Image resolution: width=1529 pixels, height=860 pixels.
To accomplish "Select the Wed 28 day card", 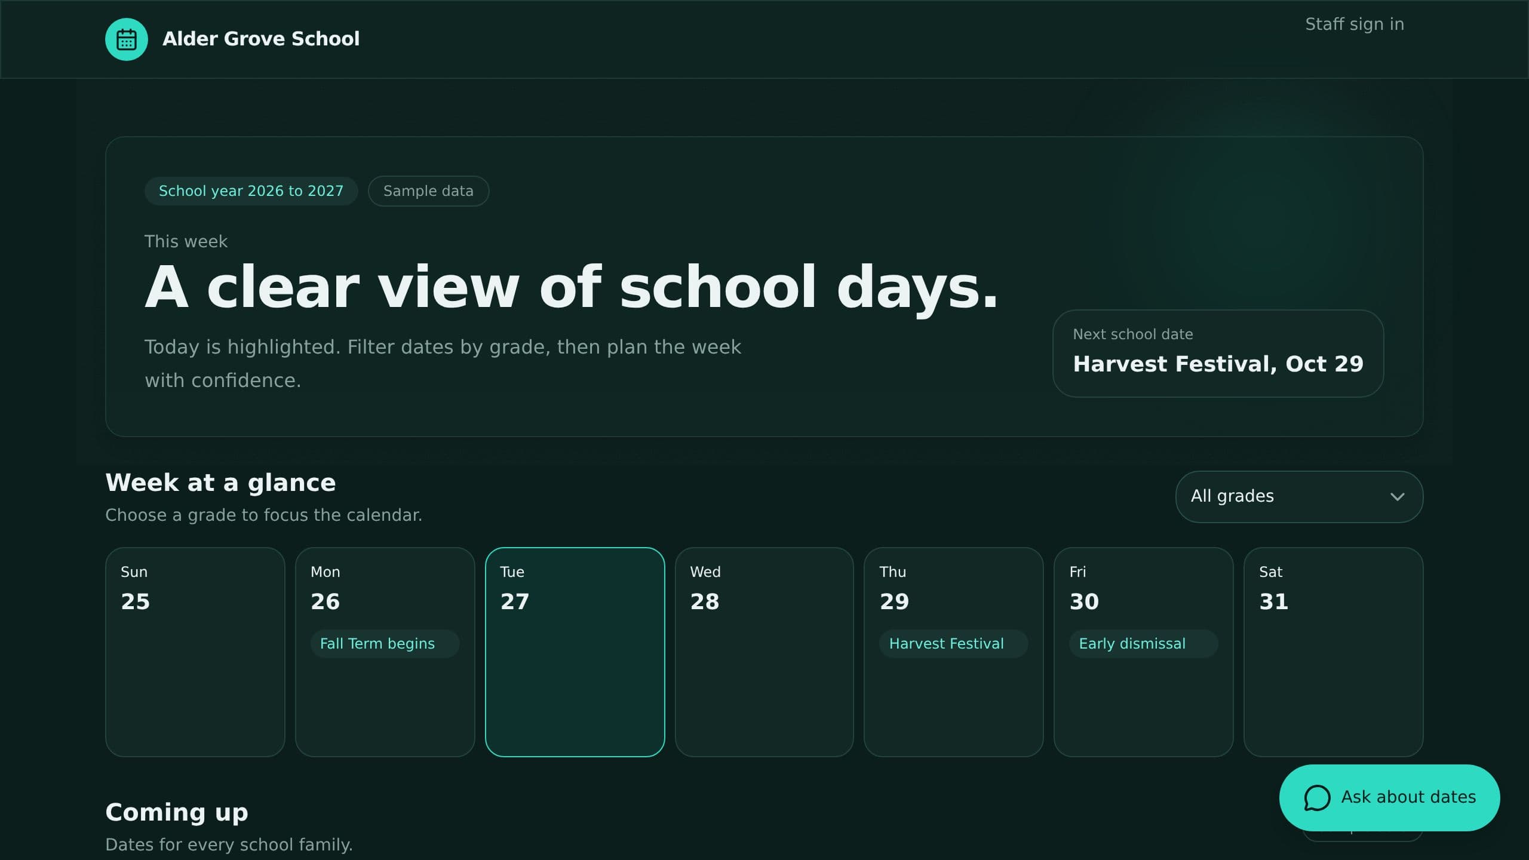I will pyautogui.click(x=764, y=652).
